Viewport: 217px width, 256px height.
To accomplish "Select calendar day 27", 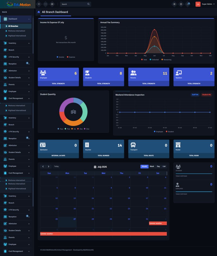I will click(x=67, y=222).
